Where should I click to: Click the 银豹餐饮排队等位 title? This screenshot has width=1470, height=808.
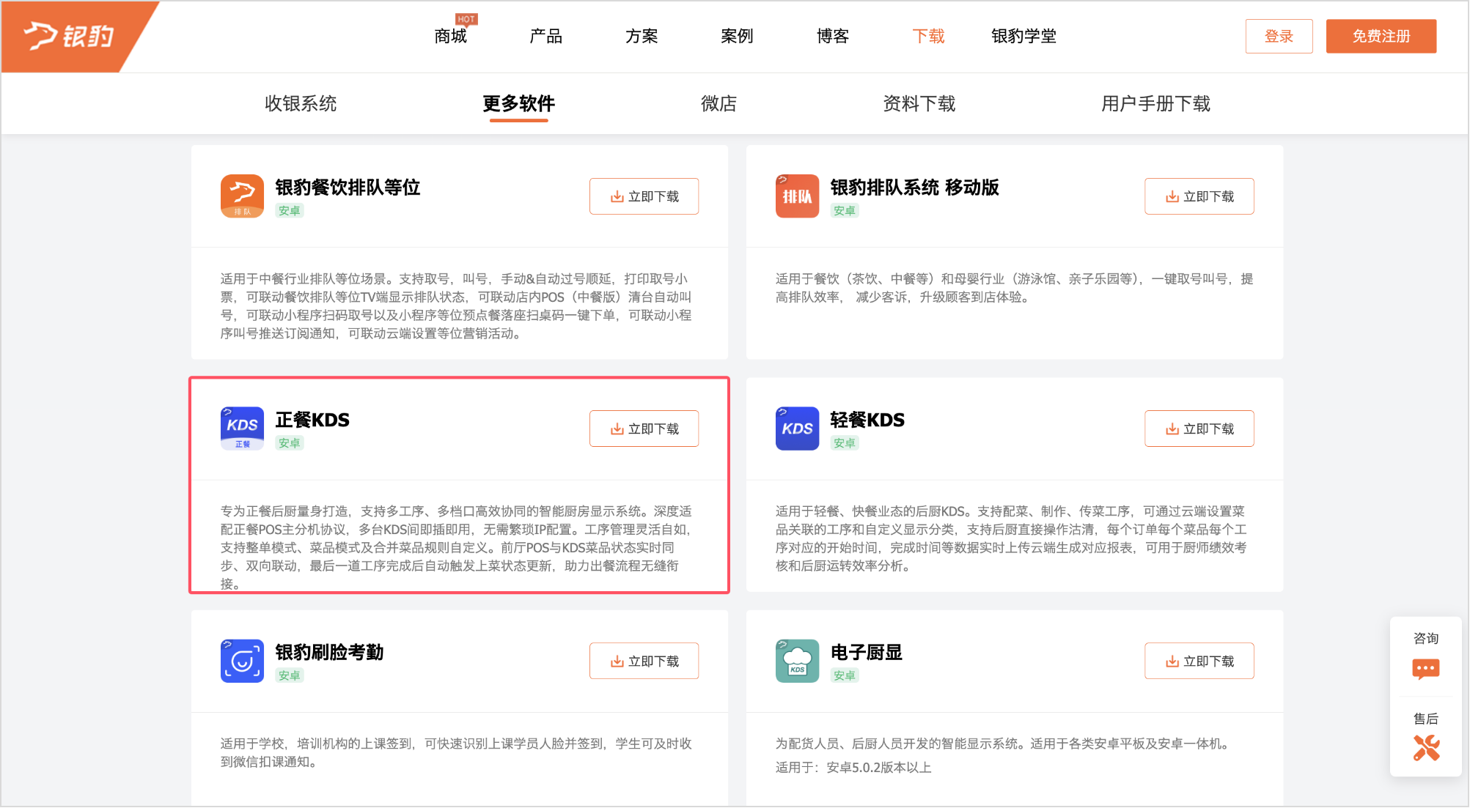click(x=348, y=188)
